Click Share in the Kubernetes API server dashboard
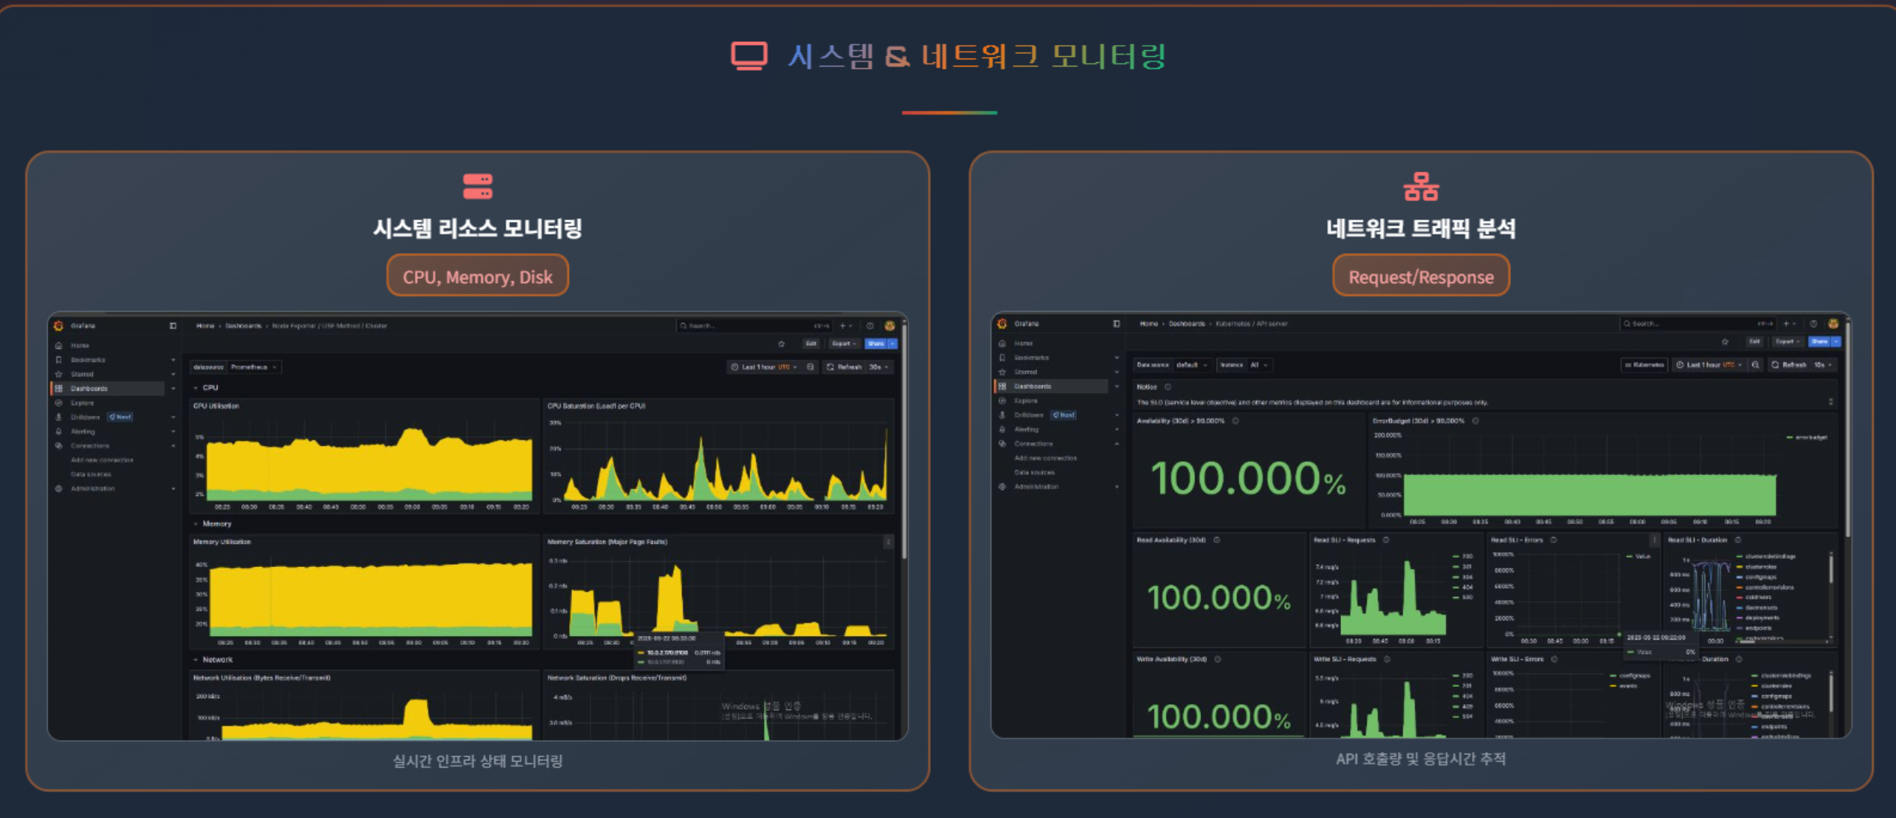Image resolution: width=1896 pixels, height=818 pixels. click(1819, 342)
